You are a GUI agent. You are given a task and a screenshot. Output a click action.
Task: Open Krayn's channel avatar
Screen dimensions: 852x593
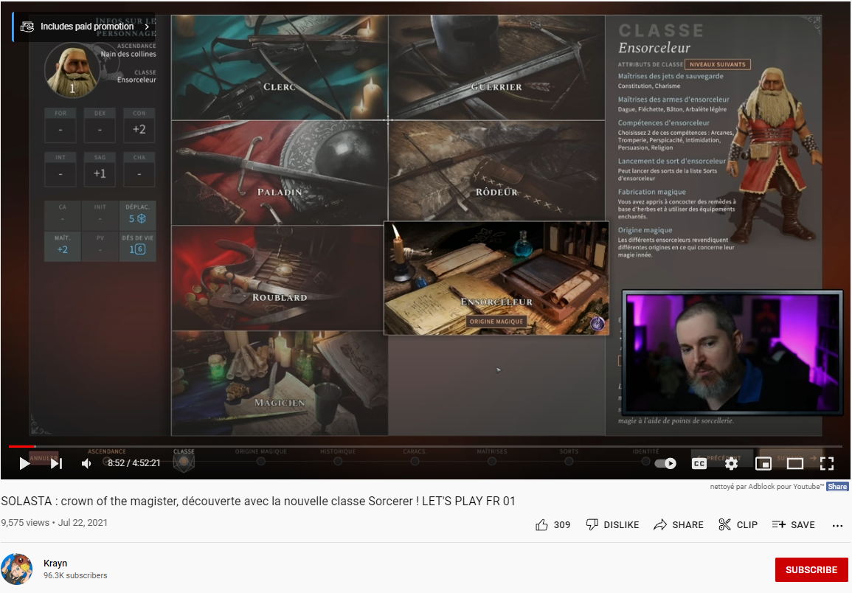[17, 569]
